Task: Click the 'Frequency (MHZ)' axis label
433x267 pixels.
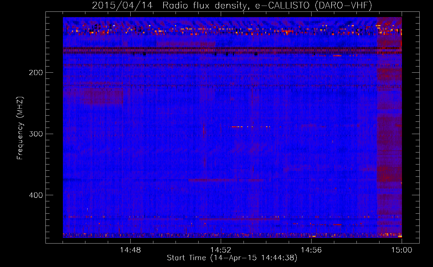Action: click(20, 128)
